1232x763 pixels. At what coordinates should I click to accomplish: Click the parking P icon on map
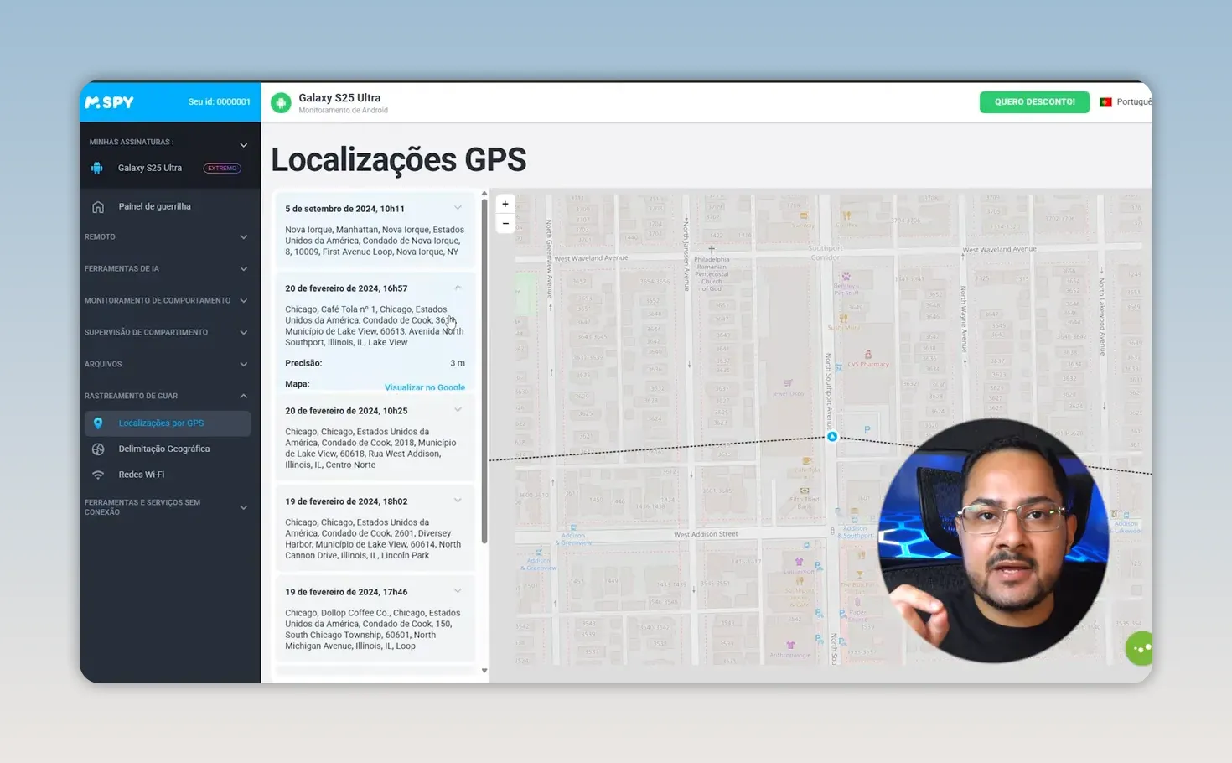(867, 430)
